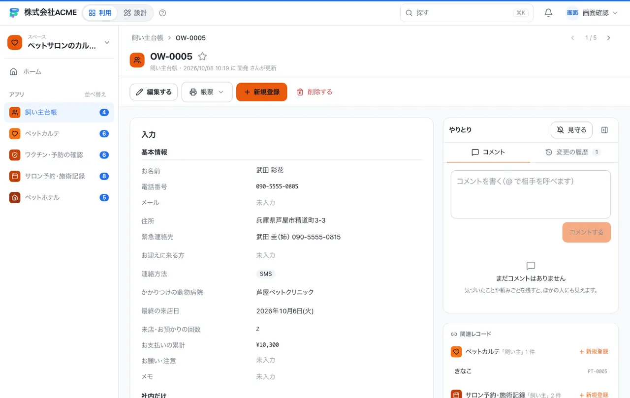
Task: Click the ¥10,300 payment total
Action: [x=268, y=345]
